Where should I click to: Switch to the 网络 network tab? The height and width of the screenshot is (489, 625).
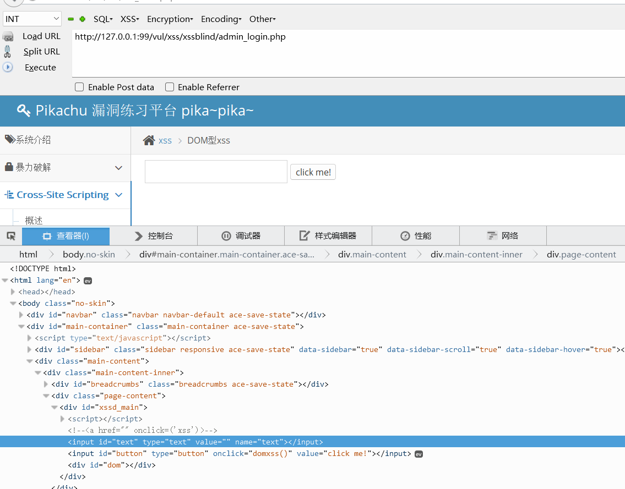click(x=503, y=236)
